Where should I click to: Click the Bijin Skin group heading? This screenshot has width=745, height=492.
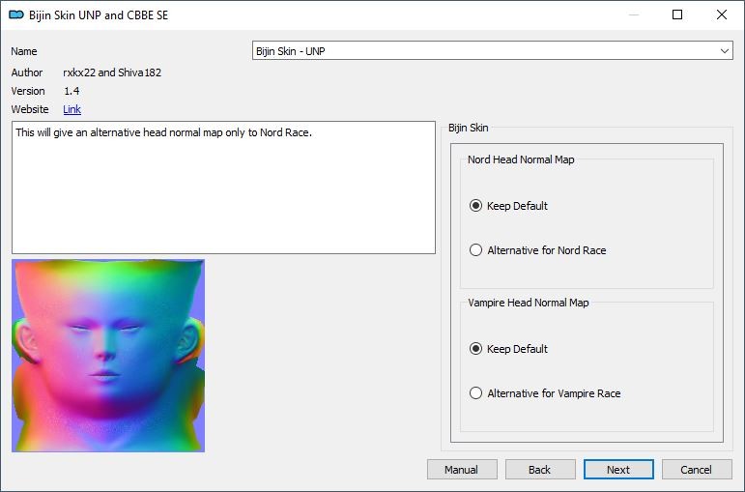[x=468, y=128]
